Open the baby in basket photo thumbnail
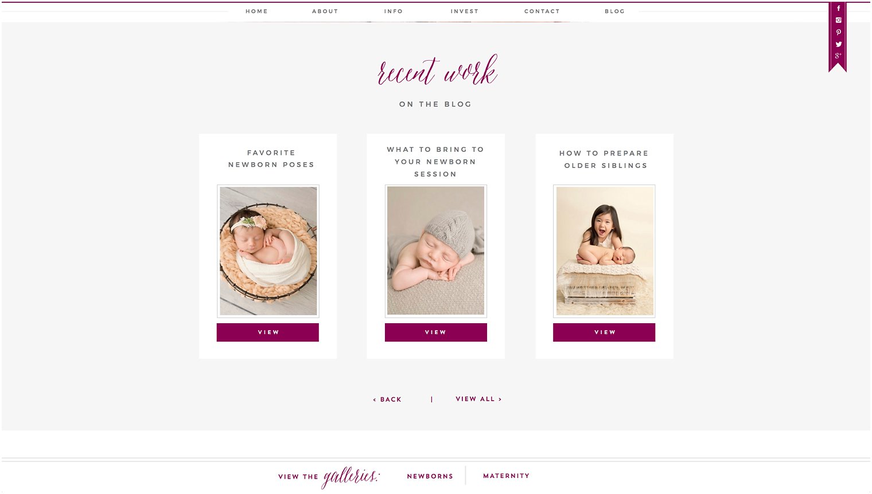This screenshot has height=494, width=872. [x=268, y=251]
